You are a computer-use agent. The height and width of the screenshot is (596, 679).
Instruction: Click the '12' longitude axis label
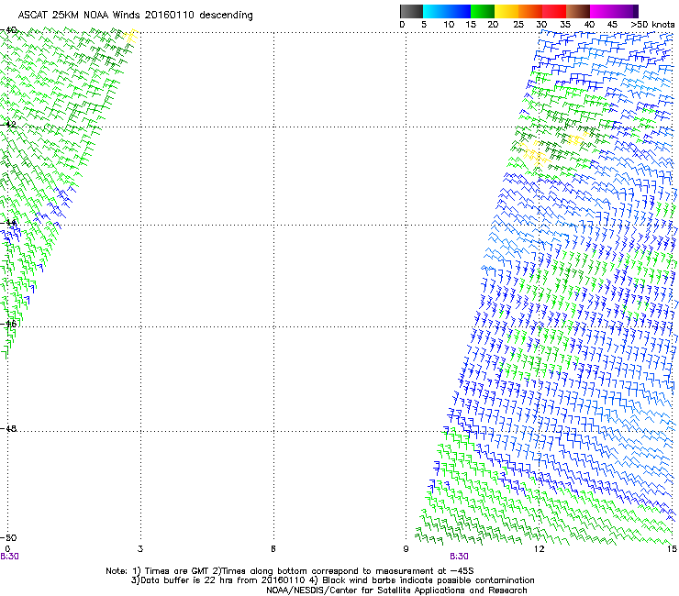(x=540, y=549)
